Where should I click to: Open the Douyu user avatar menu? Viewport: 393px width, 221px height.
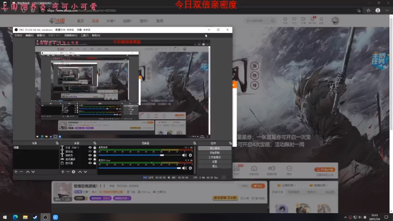(335, 21)
